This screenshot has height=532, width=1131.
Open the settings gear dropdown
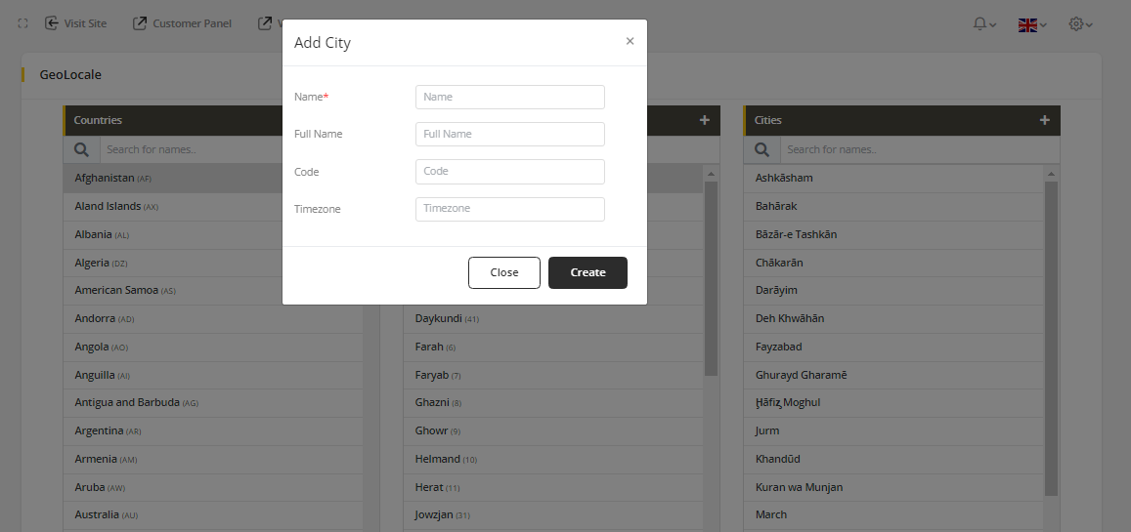coord(1080,24)
